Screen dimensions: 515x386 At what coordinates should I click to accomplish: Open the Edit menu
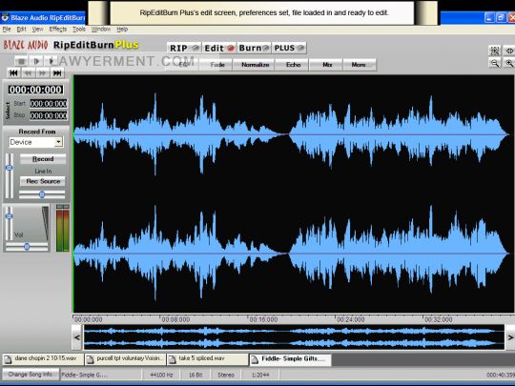point(21,30)
